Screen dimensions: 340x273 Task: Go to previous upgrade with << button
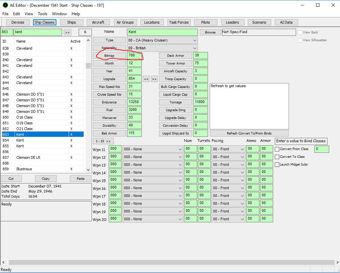[x=146, y=79]
